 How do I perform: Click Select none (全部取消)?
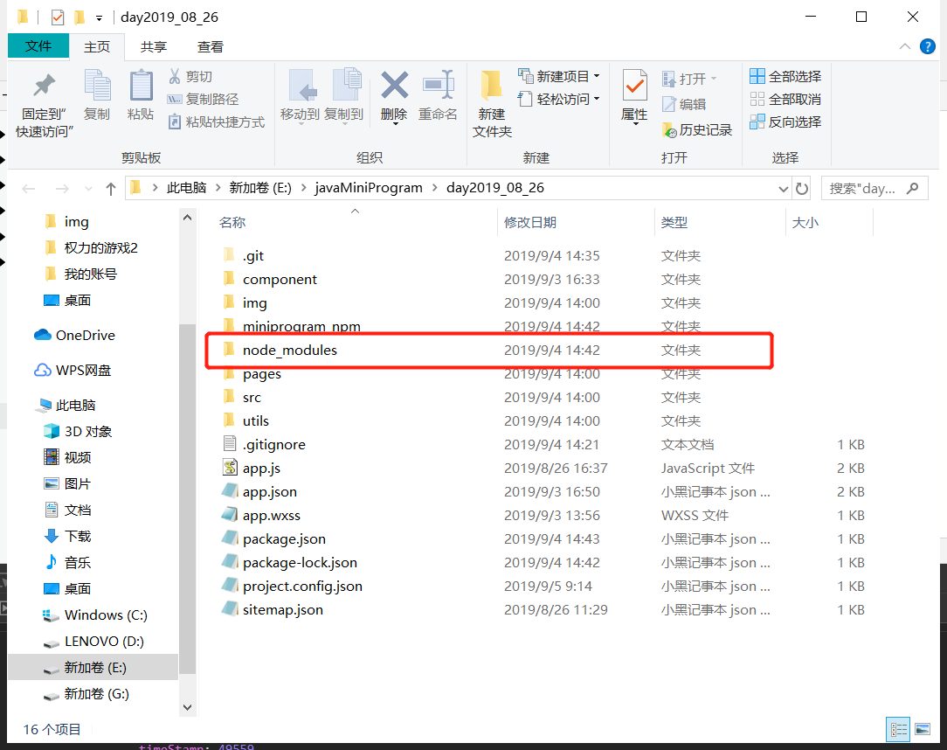tap(785, 99)
